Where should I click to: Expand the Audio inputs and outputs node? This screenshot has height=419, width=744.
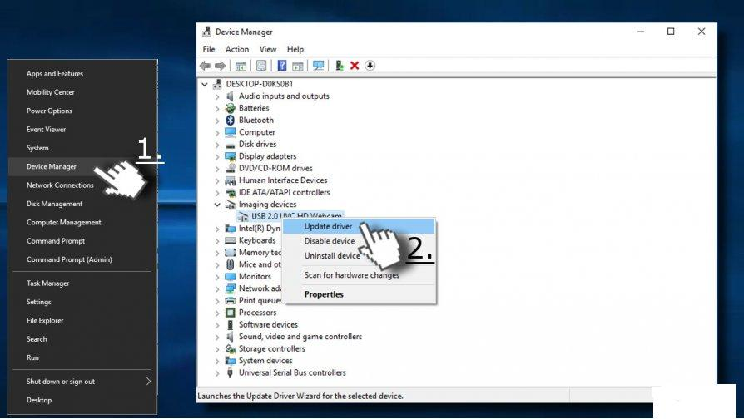click(x=217, y=96)
